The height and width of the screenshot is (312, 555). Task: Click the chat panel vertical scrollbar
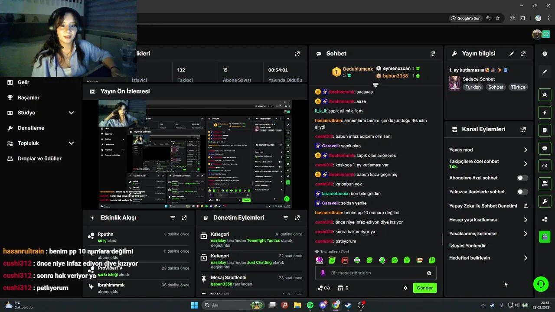442,239
